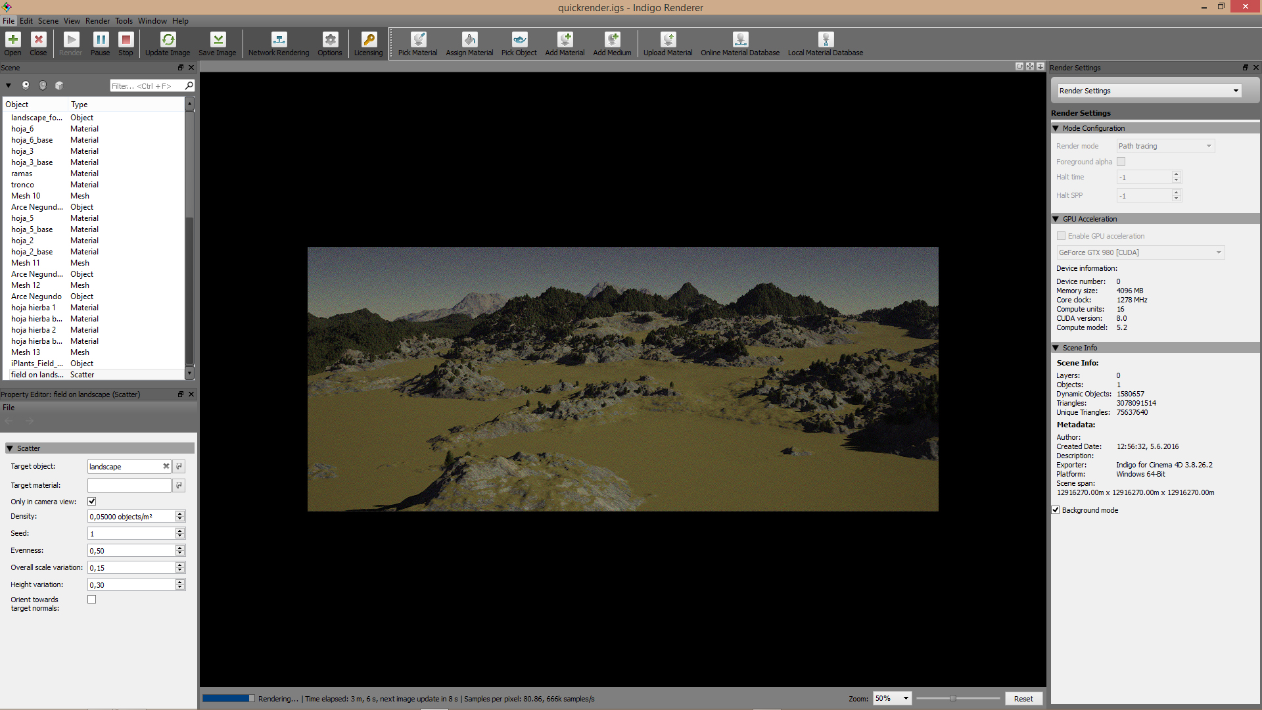Disable the Background mode checkbox
This screenshot has height=710, width=1262.
[x=1056, y=510]
